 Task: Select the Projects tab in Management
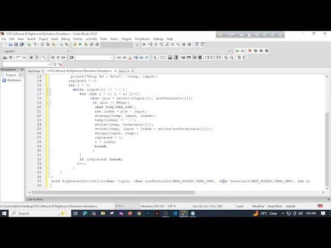11,75
